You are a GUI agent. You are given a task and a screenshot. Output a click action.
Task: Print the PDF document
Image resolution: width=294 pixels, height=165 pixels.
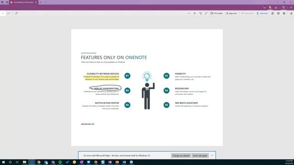tap(272, 13)
